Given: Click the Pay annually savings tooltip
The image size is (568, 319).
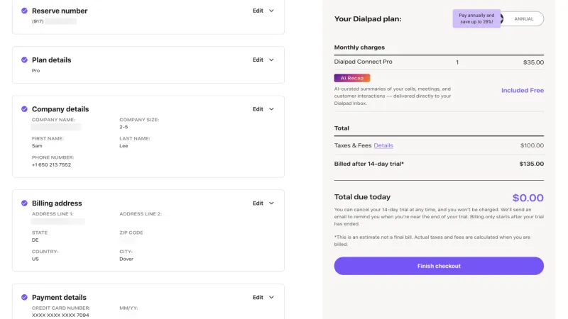Looking at the screenshot, I should point(476,18).
